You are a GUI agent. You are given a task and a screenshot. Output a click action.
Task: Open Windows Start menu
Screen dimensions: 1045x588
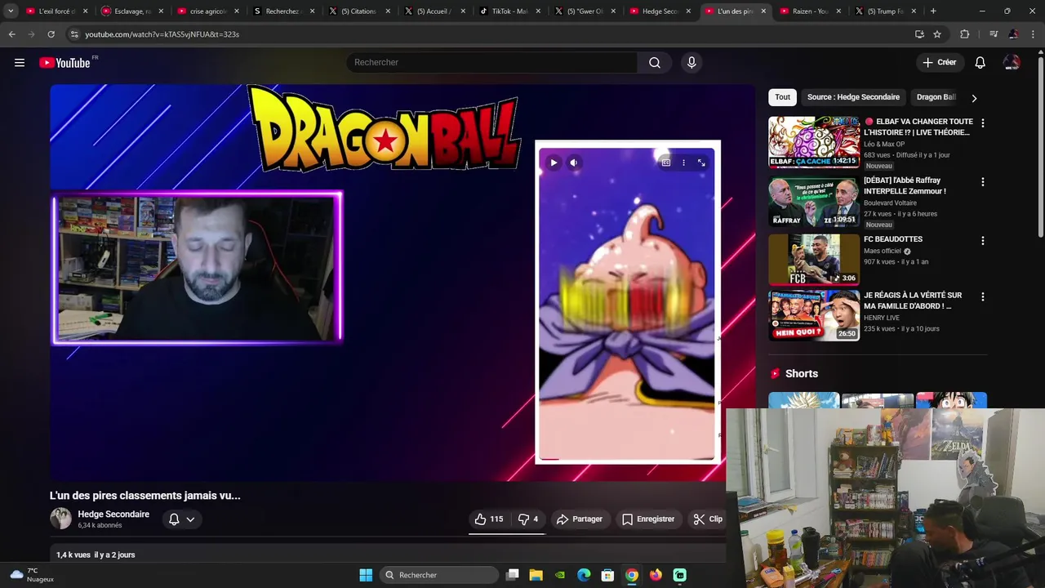point(366,575)
